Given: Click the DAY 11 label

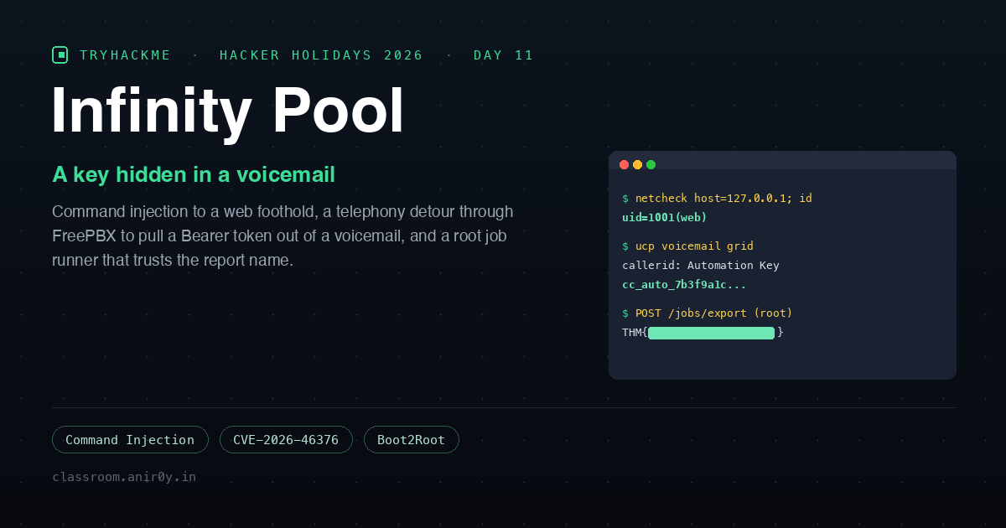Looking at the screenshot, I should pyautogui.click(x=504, y=55).
